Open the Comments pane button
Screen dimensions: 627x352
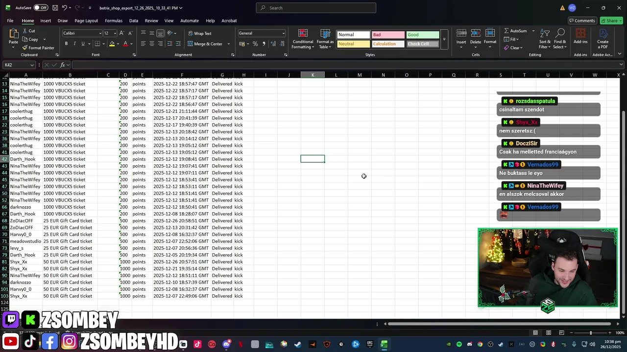point(582,21)
